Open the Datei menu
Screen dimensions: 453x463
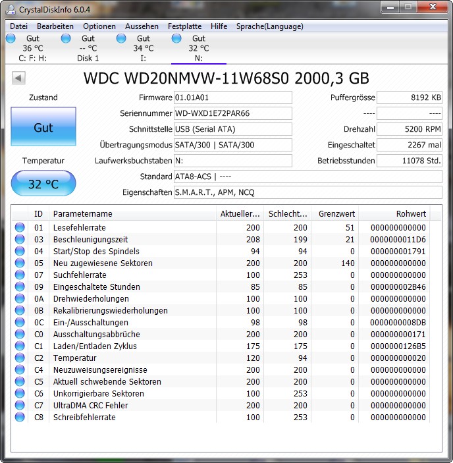click(x=18, y=26)
